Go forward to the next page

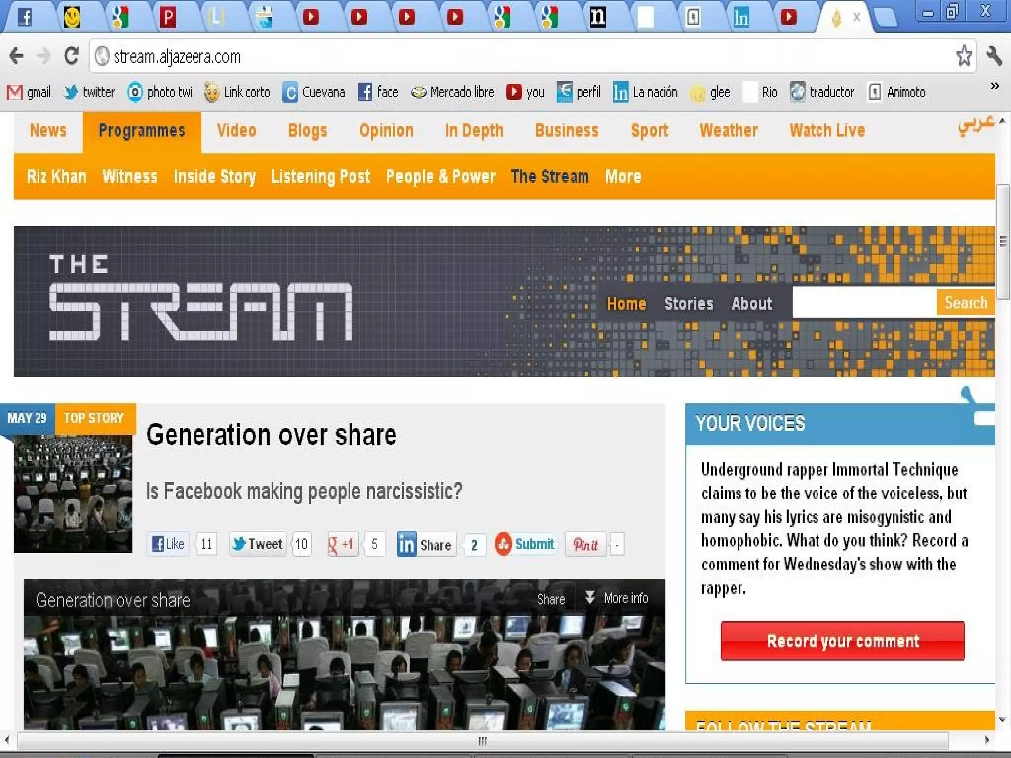click(44, 56)
